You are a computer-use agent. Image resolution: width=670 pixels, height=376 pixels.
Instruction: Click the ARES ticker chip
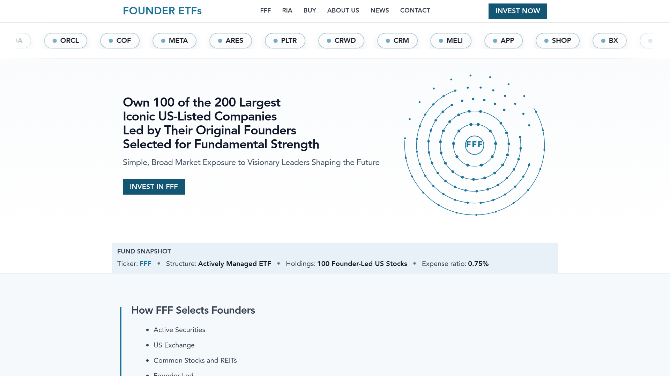(230, 41)
